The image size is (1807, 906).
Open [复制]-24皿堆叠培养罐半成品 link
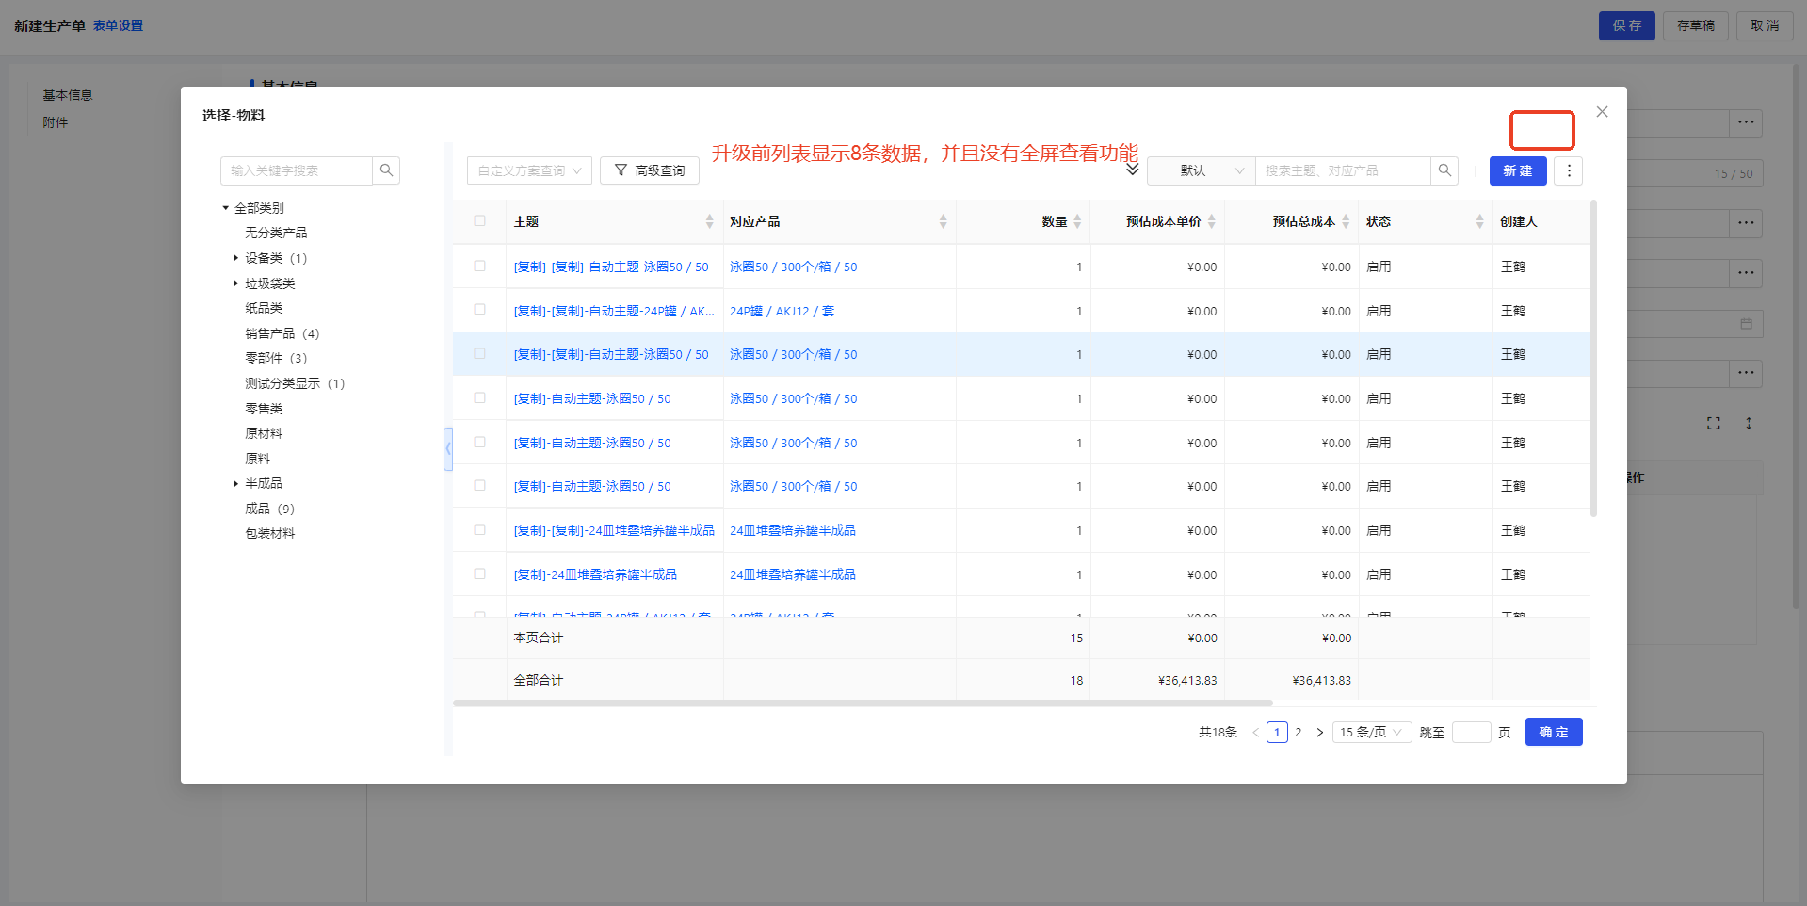[x=595, y=574]
